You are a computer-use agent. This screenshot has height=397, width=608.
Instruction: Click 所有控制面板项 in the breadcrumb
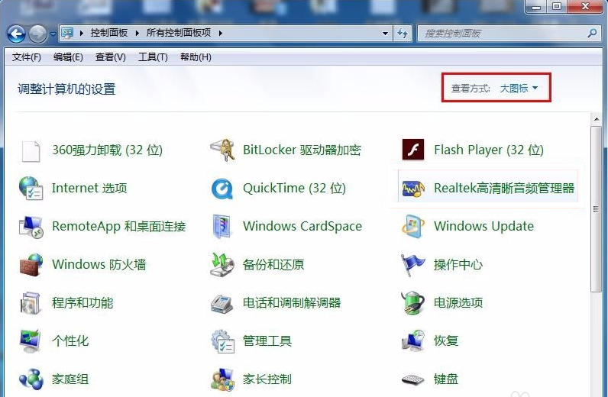pos(179,33)
